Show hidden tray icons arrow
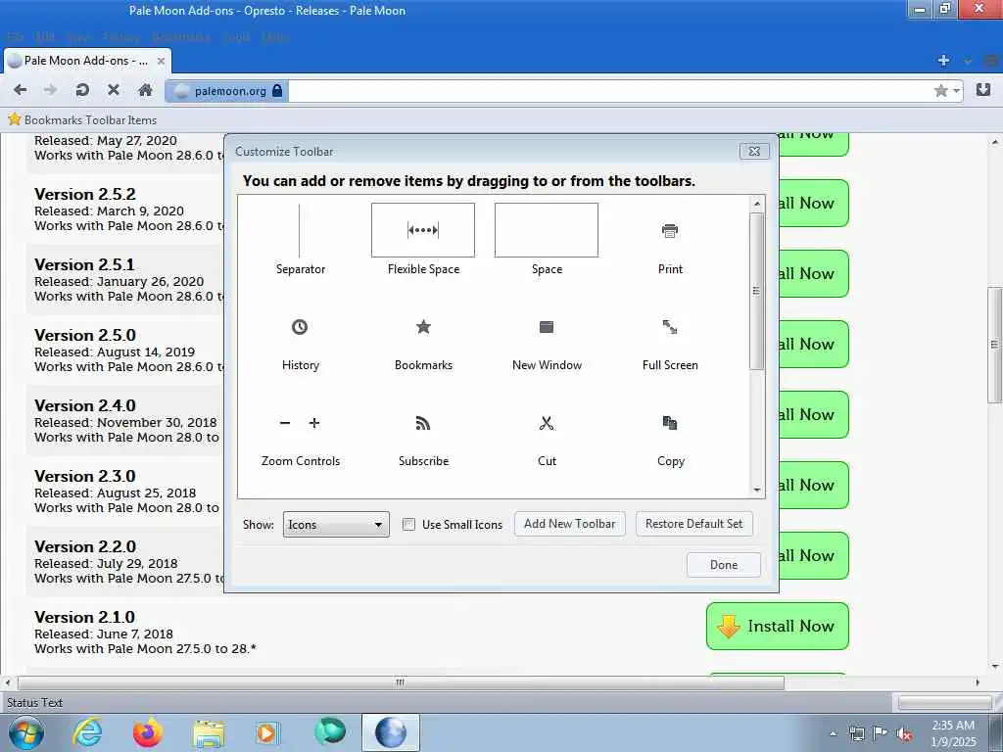1003x752 pixels. (x=833, y=733)
